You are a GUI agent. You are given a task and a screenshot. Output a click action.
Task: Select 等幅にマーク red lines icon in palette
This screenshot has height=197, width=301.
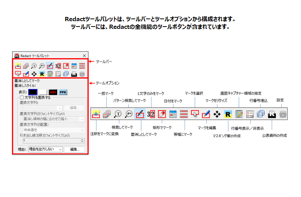(82, 66)
